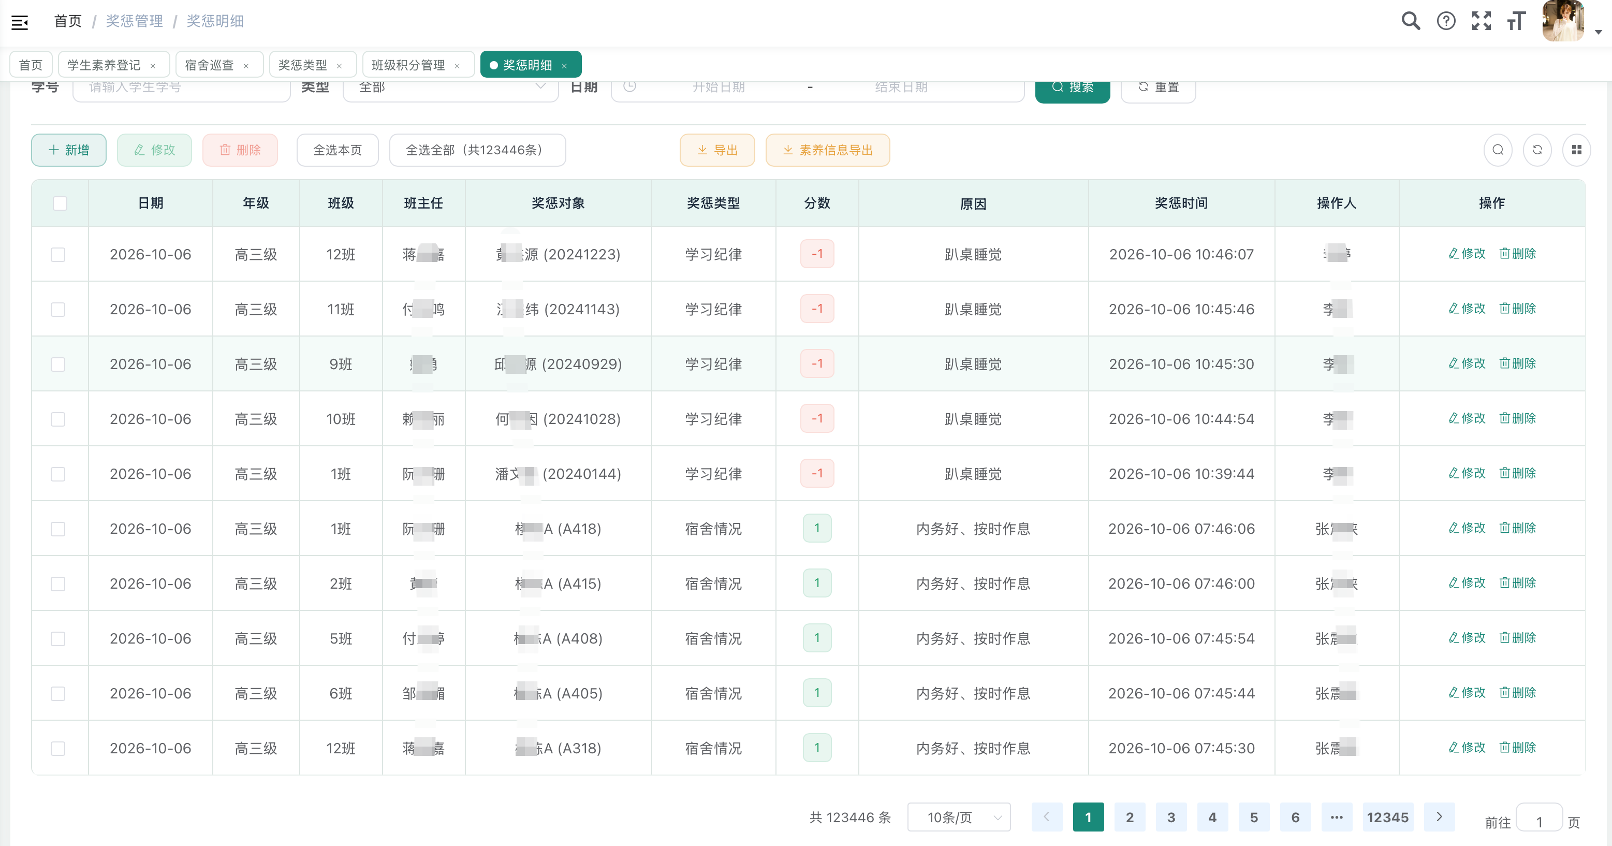This screenshot has height=846, width=1612.
Task: Delete the row for A318 dormitory
Action: click(x=1517, y=748)
